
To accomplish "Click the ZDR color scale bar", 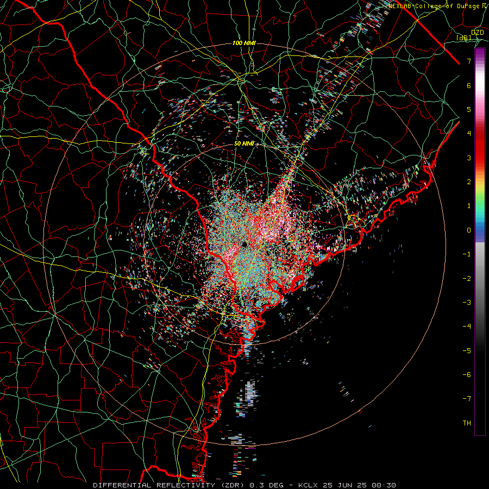I will pyautogui.click(x=480, y=242).
